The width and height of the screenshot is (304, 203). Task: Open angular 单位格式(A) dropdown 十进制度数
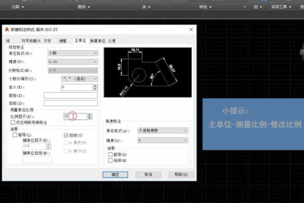pos(163,130)
